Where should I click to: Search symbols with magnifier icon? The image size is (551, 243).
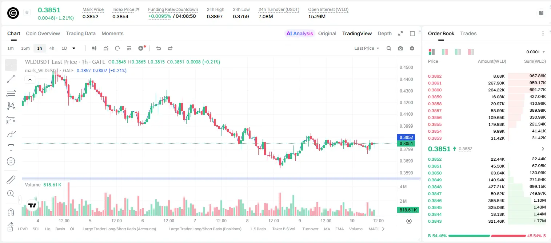tap(389, 48)
